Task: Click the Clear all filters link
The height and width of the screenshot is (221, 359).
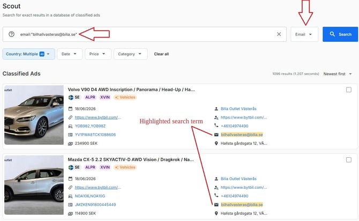Action: click(161, 54)
